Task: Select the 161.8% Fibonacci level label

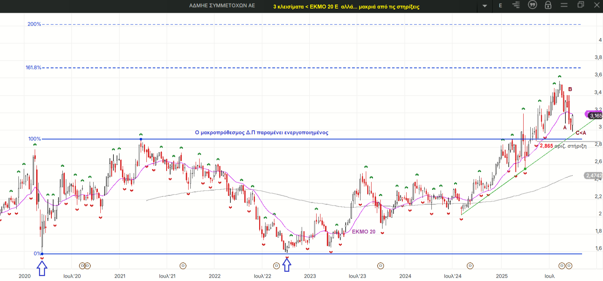Action: [33, 68]
